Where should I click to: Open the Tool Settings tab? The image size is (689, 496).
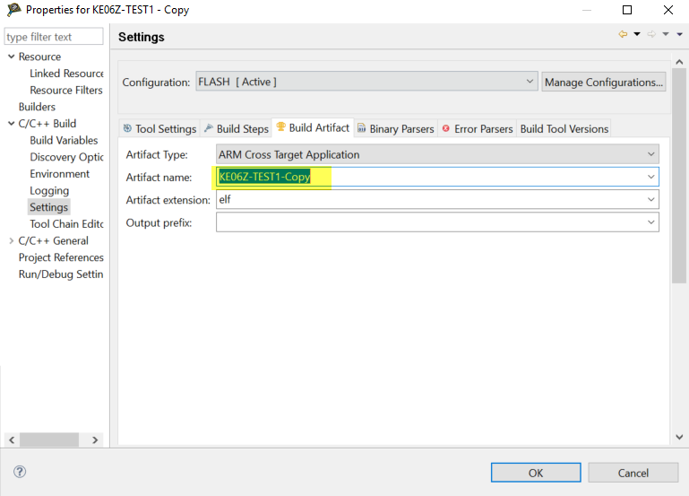[x=159, y=128]
